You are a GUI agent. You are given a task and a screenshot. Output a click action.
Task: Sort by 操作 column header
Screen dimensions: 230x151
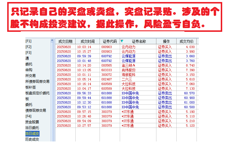point(166,41)
